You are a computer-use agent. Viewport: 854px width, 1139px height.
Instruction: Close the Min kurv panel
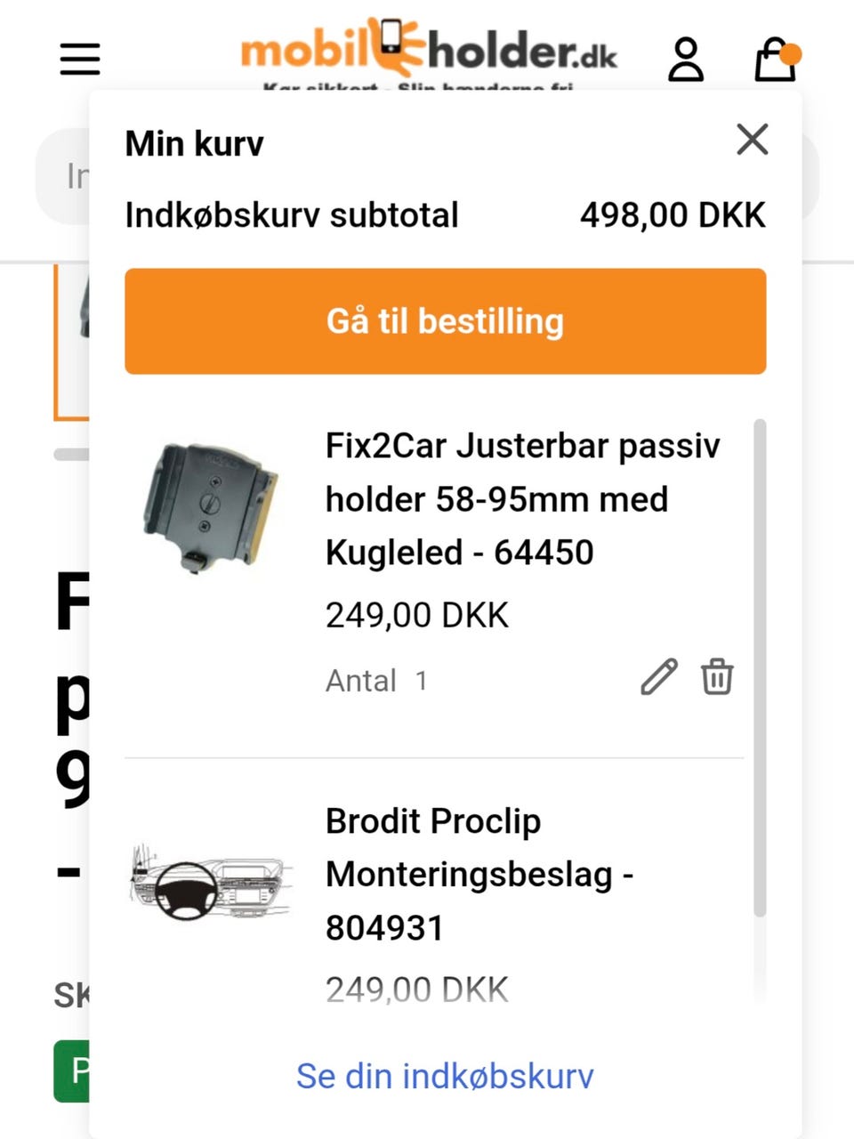tap(752, 141)
